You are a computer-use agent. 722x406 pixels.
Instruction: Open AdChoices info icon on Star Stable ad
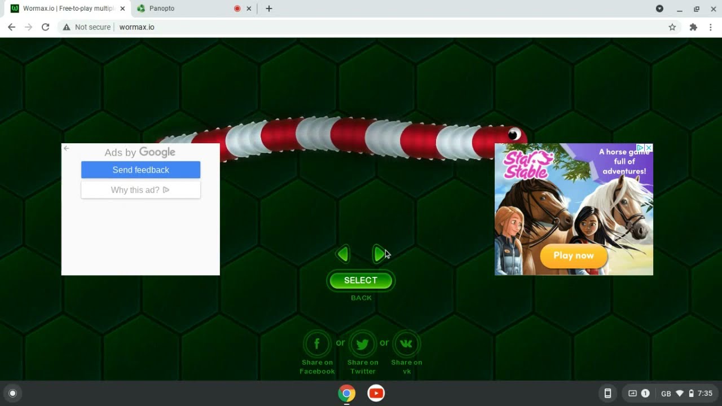[640, 148]
